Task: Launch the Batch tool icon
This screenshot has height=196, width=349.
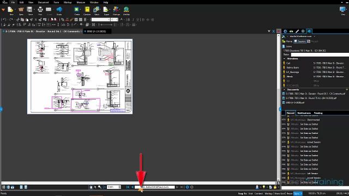Action: tap(97, 10)
